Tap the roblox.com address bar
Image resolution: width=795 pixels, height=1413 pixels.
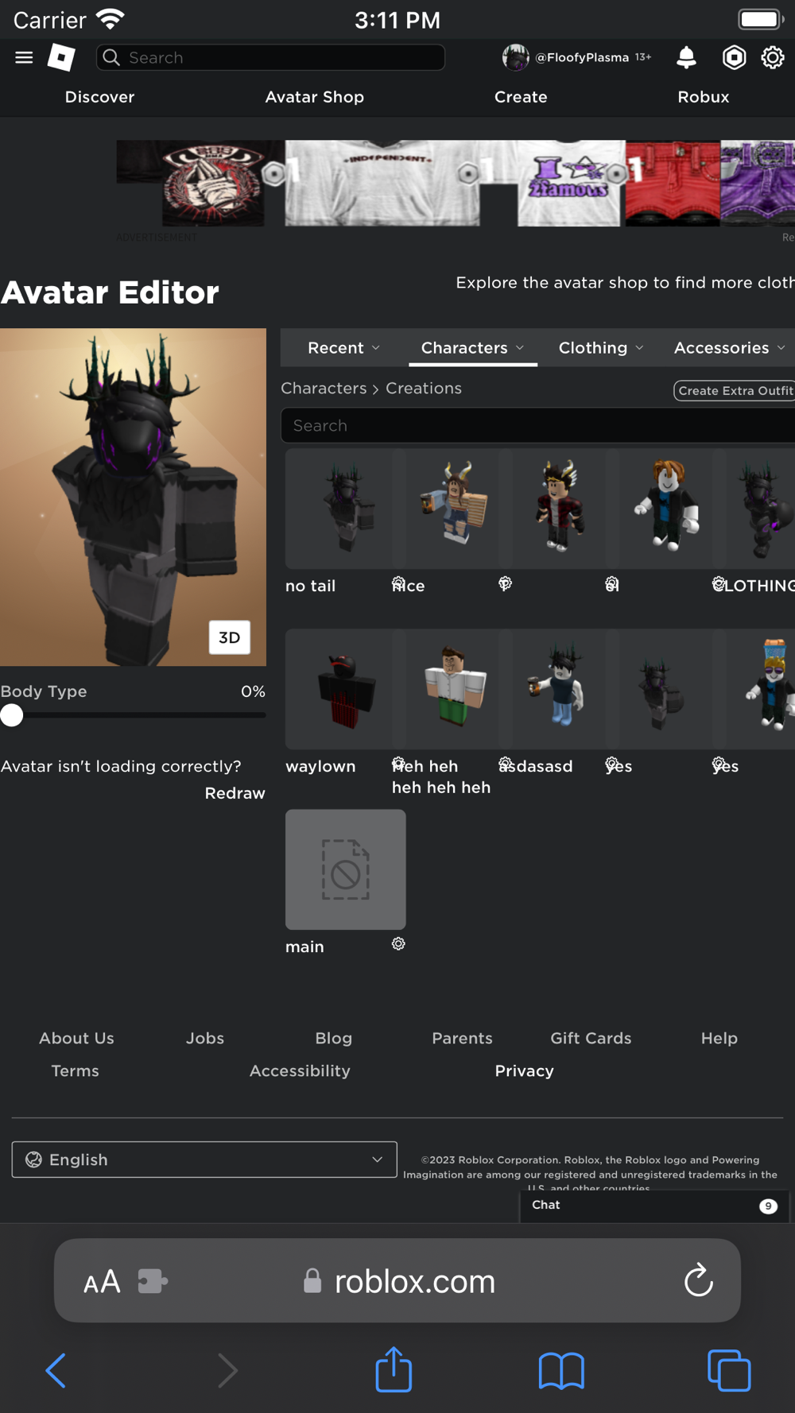397,1280
